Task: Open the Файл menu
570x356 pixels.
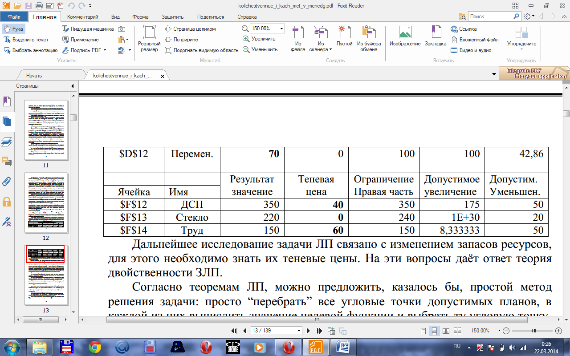Action: [x=14, y=17]
